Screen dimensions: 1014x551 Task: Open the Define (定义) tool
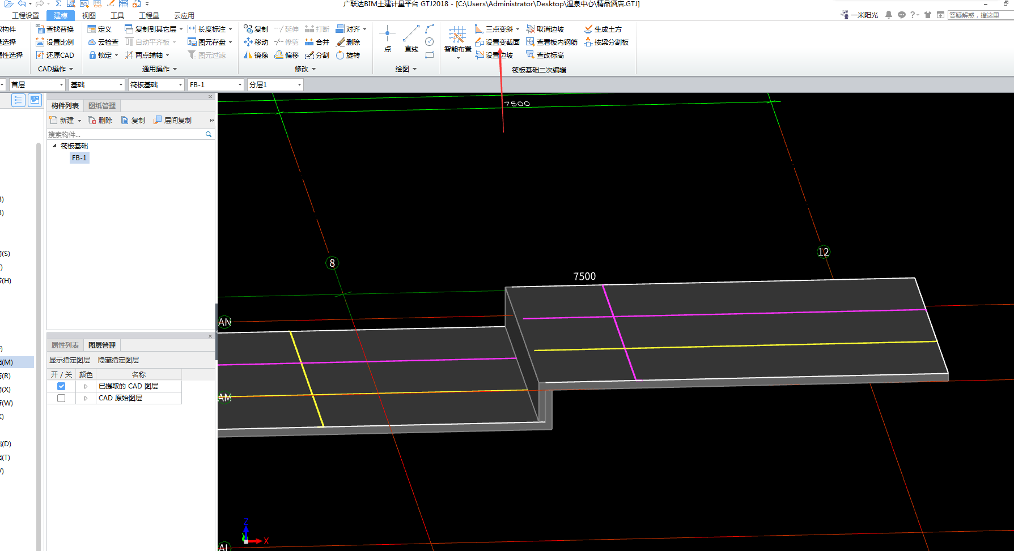point(100,29)
